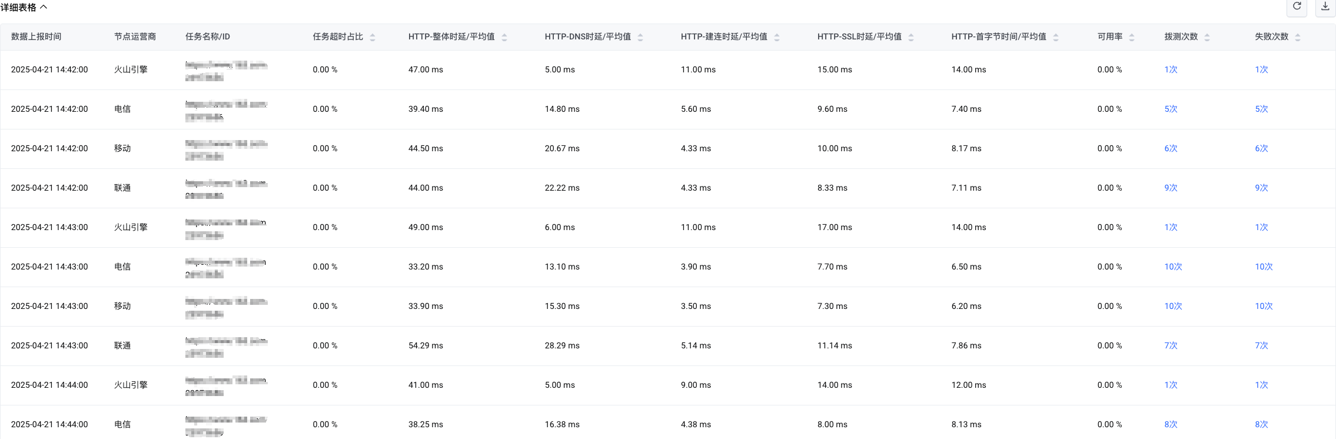Click the 28.29 ms DNS latency cell
This screenshot has height=439, width=1336.
point(562,345)
